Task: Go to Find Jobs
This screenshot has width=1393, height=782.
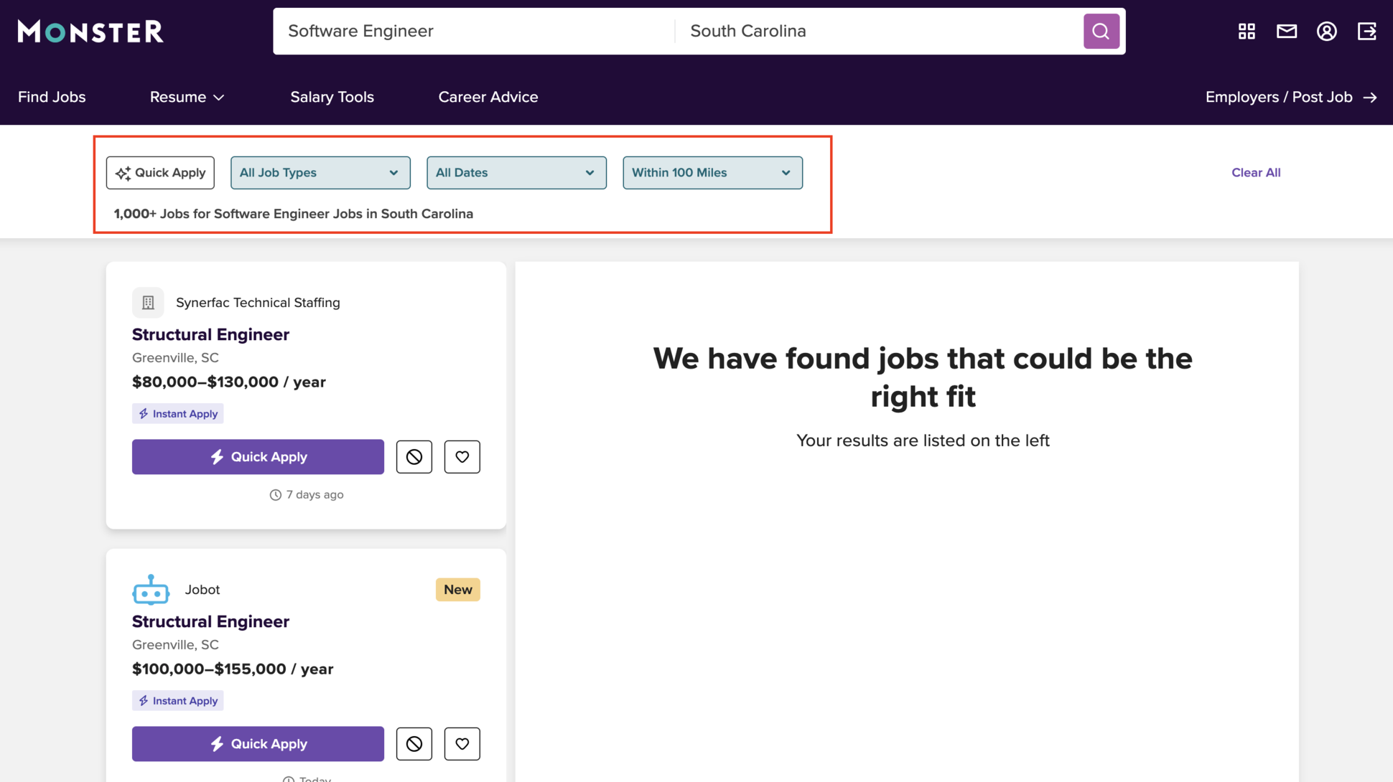Action: tap(52, 97)
